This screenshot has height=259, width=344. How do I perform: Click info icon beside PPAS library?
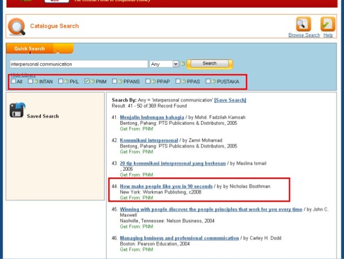[x=184, y=82]
